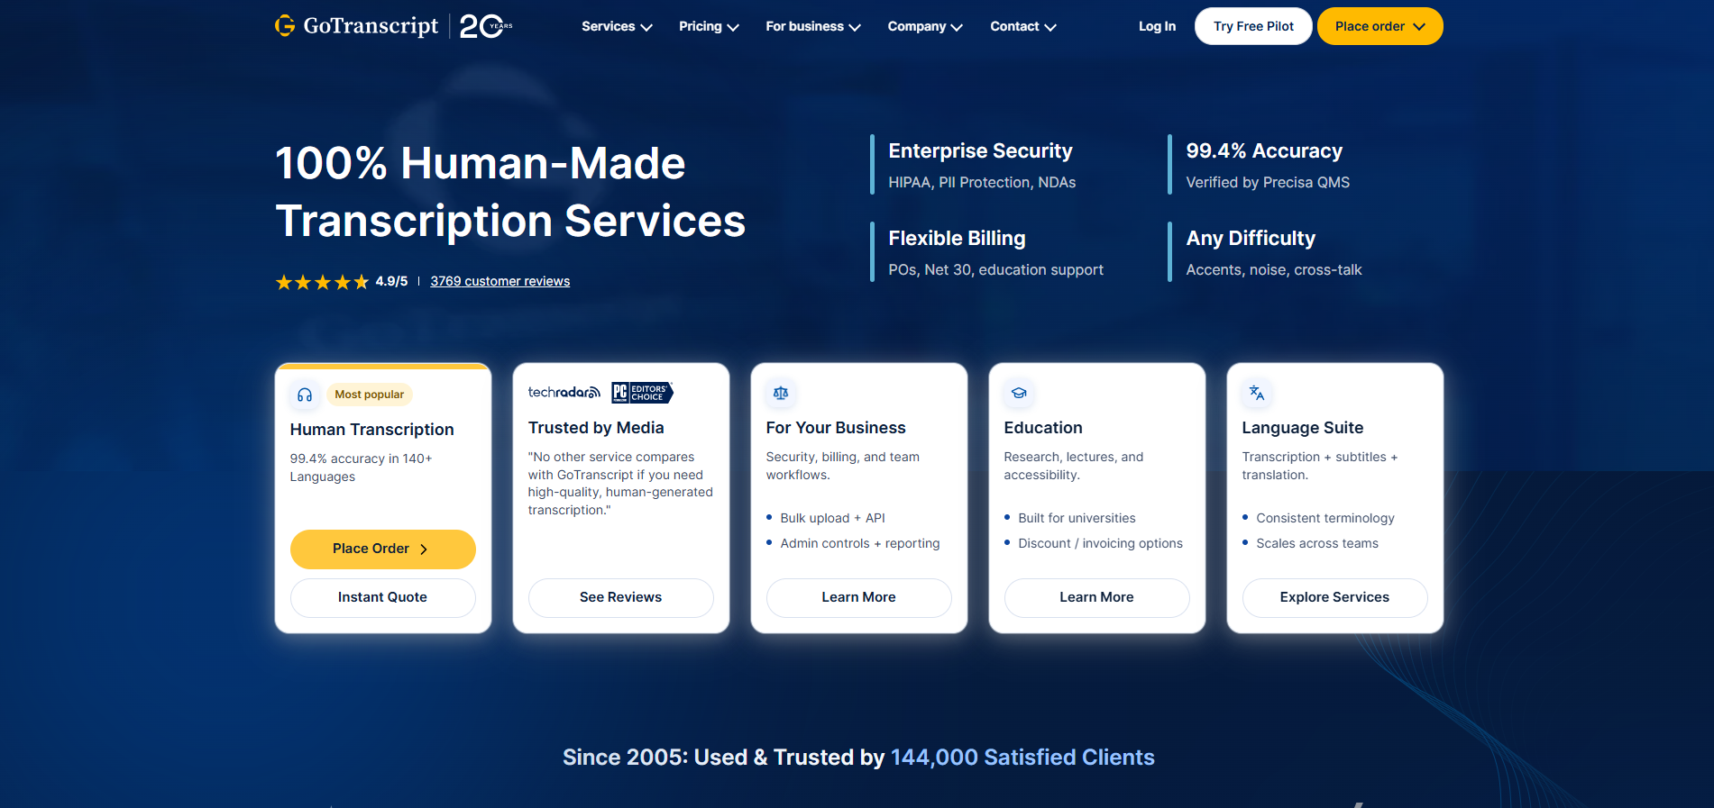1714x808 pixels.
Task: Expand the Services dropdown menu
Action: [617, 27]
